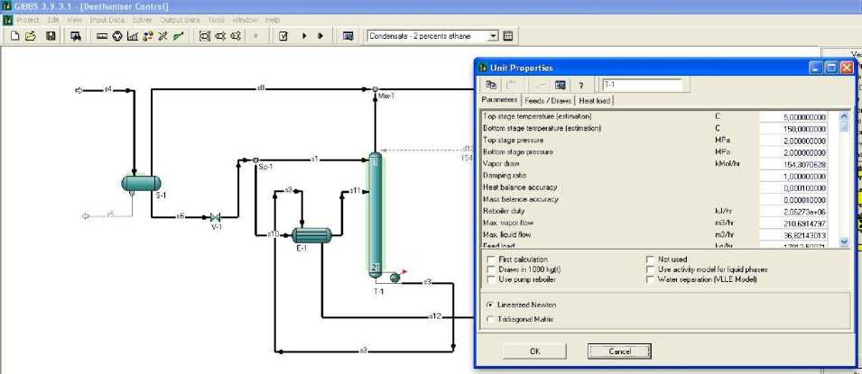Open the Condensate case dropdown
This screenshot has width=862, height=374.
(493, 36)
